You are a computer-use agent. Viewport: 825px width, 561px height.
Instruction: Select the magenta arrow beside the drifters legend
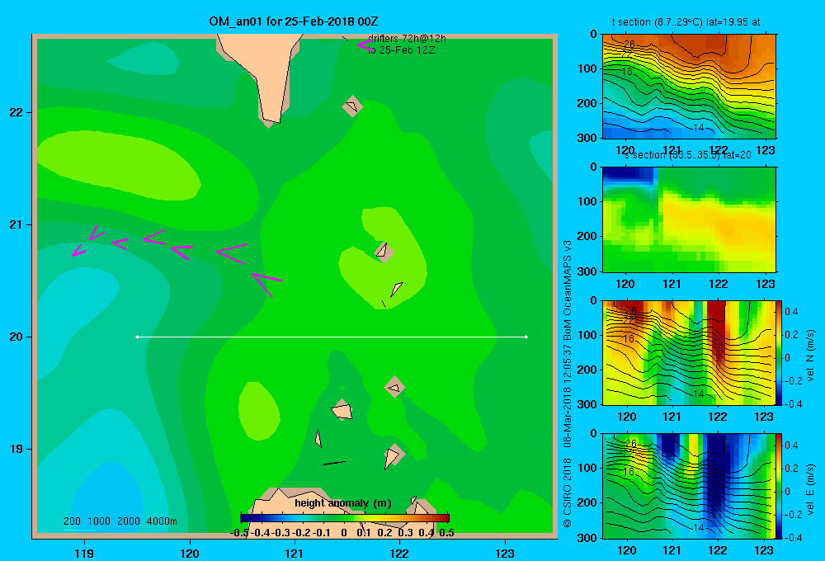[365, 45]
